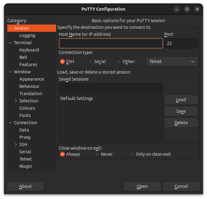The height and width of the screenshot is (199, 207).
Task: Open the Appearance category
Action: pos(32,79)
